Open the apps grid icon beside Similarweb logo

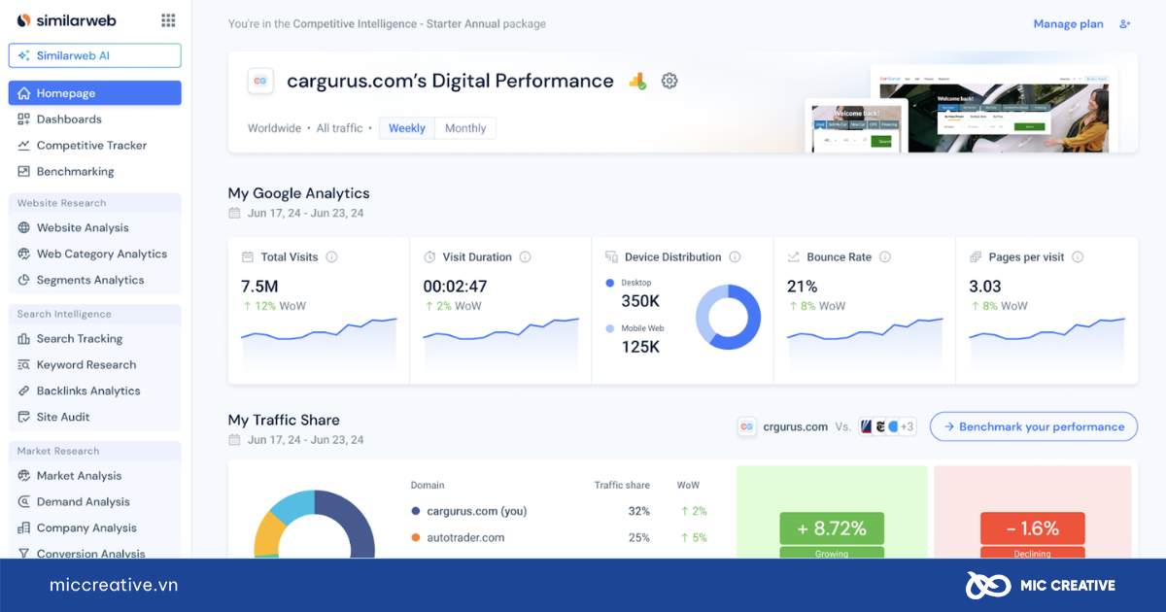click(168, 20)
